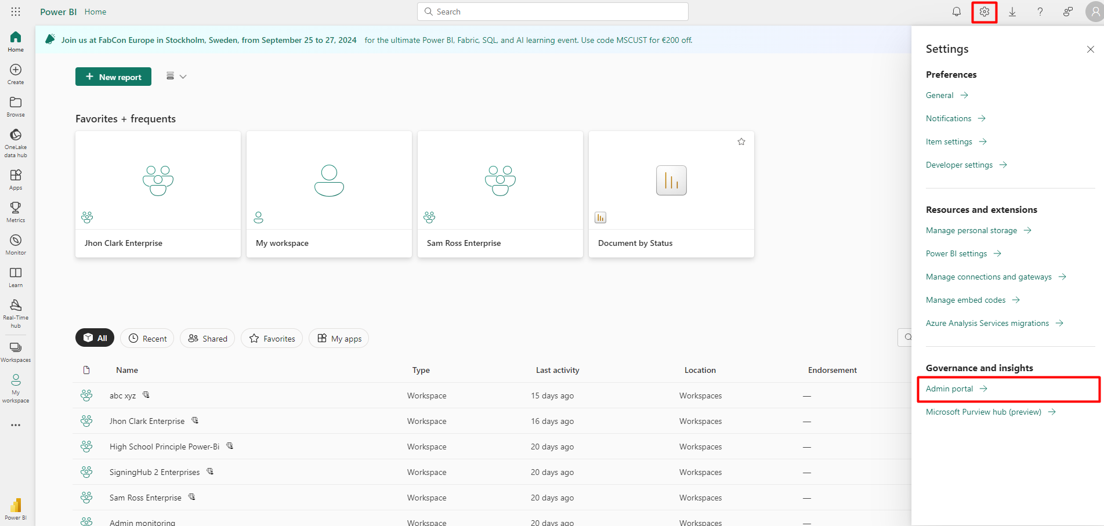The image size is (1104, 526).
Task: Open notifications bell
Action: click(957, 12)
